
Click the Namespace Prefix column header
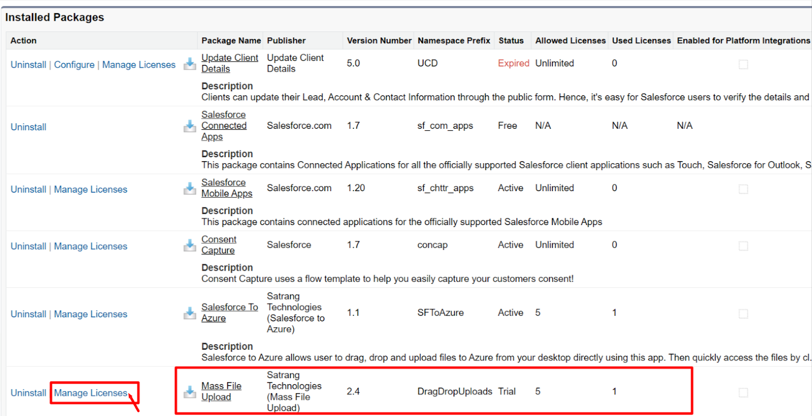coord(454,41)
